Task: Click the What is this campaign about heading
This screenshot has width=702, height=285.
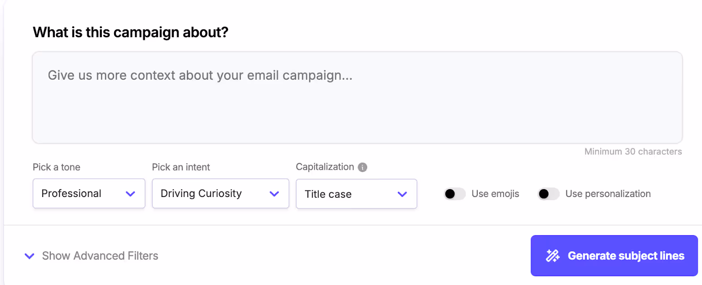Action: click(131, 32)
